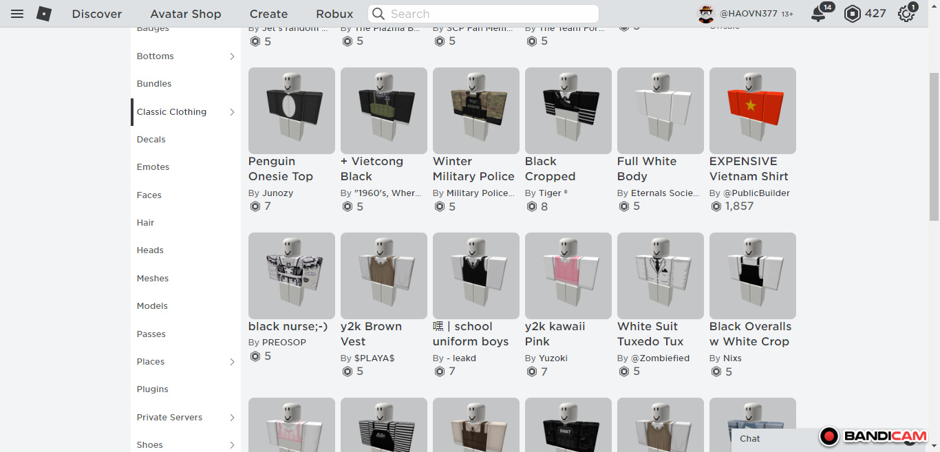940x452 pixels.
Task: Click the Roblox logo icon
Action: pyautogui.click(x=44, y=14)
